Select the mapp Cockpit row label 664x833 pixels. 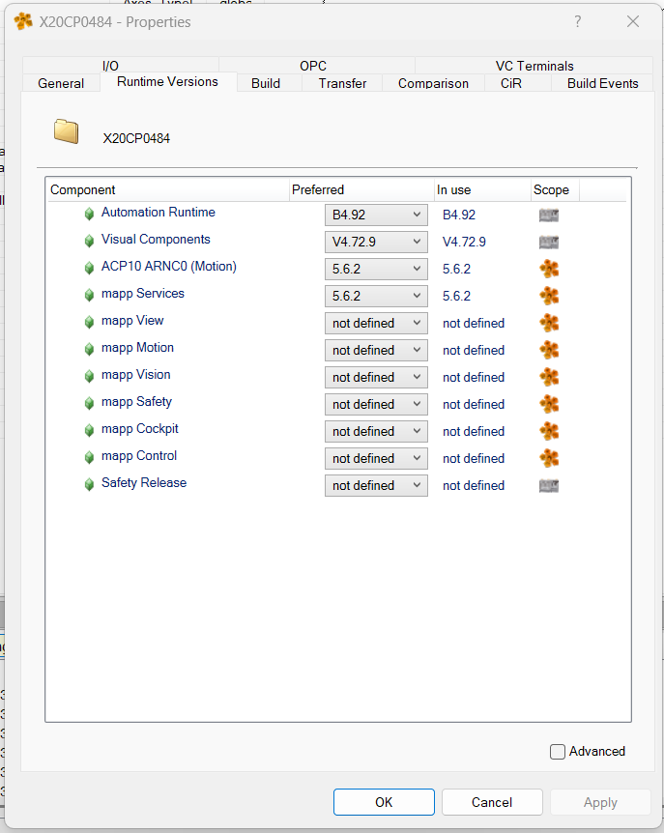(x=140, y=429)
